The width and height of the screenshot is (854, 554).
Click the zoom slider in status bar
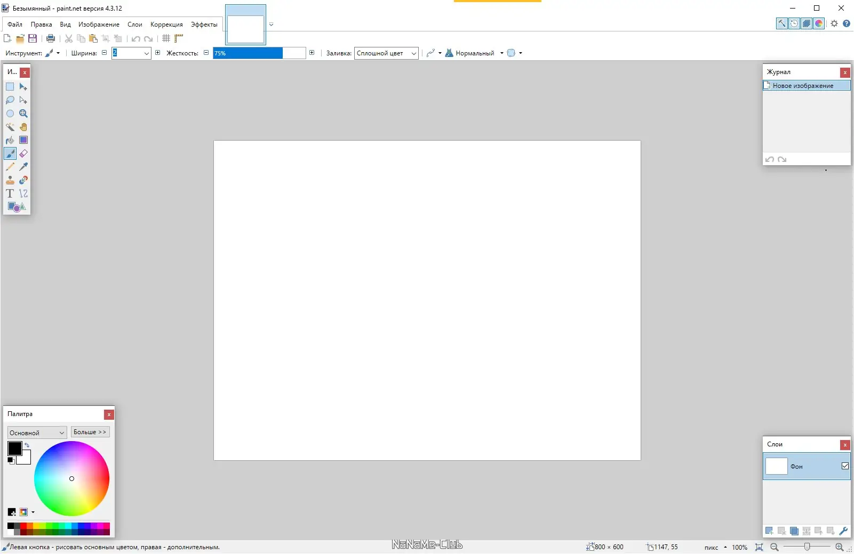tap(807, 547)
